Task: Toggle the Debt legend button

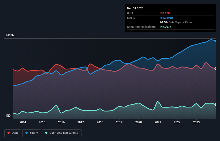Action: click(13, 133)
